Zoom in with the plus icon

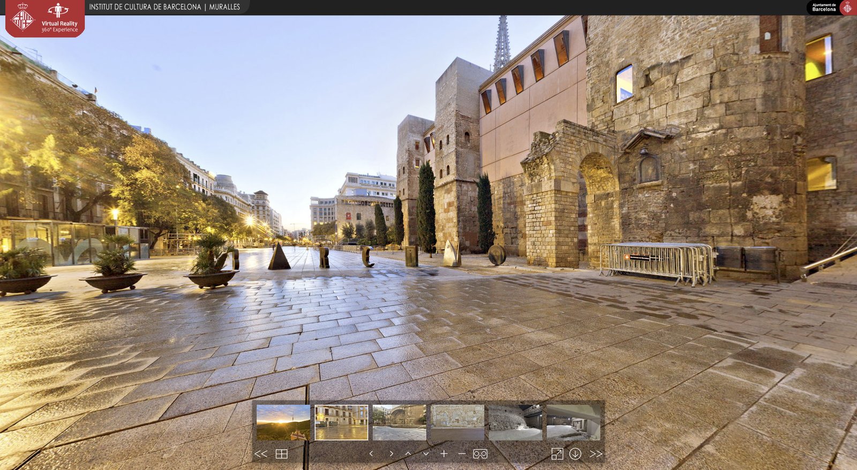pos(444,454)
